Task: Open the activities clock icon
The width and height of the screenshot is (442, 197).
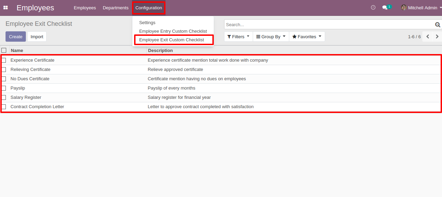Action: [x=373, y=8]
